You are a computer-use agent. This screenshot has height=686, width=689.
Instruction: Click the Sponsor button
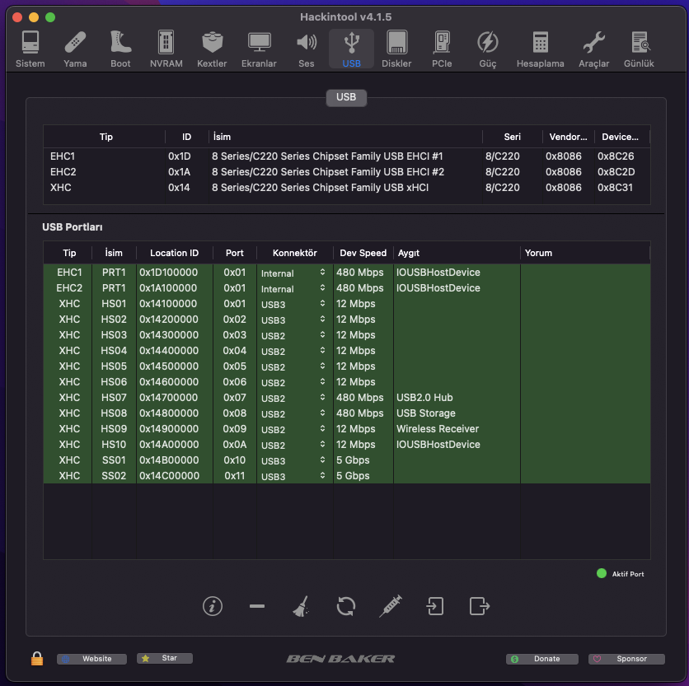pyautogui.click(x=626, y=659)
